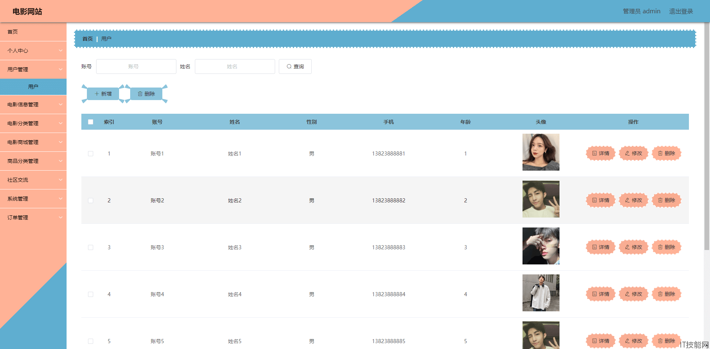
Task: Click the 姓名4 cell
Action: [x=235, y=294]
